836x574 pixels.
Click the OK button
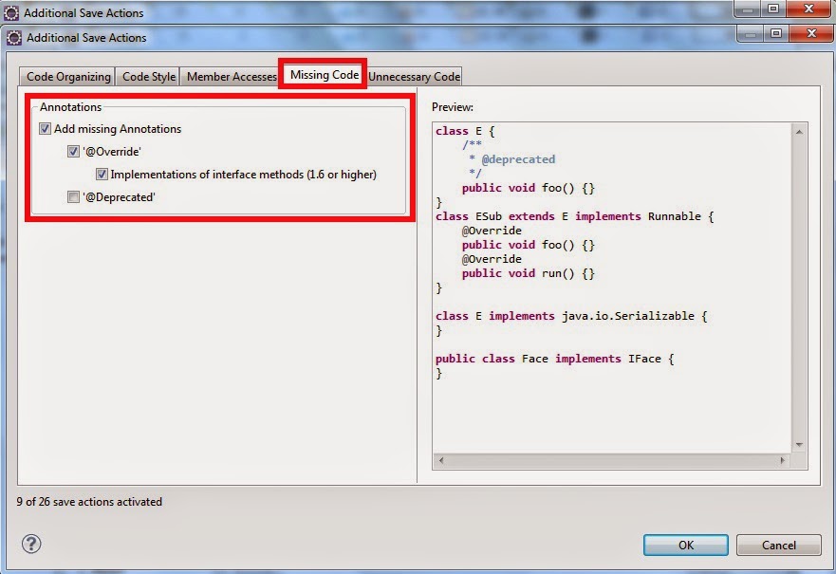click(685, 545)
